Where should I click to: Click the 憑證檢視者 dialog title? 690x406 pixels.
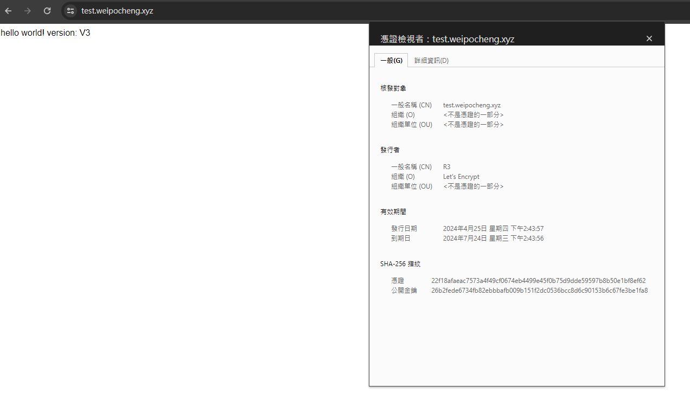click(x=448, y=39)
